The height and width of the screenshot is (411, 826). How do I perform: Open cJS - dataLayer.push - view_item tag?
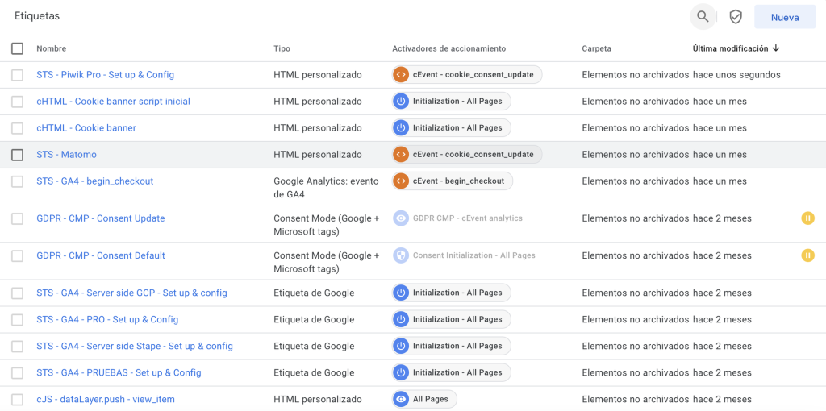106,400
